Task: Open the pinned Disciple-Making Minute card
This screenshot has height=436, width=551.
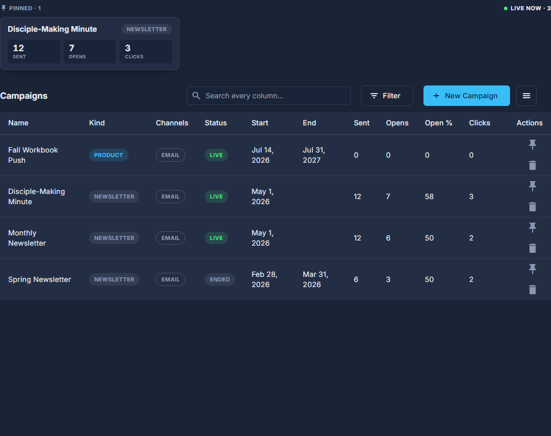Action: (x=90, y=43)
